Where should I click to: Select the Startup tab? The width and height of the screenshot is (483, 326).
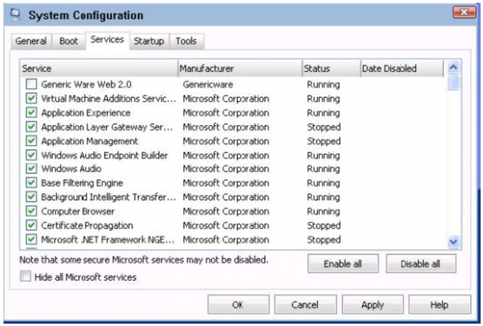pyautogui.click(x=148, y=41)
